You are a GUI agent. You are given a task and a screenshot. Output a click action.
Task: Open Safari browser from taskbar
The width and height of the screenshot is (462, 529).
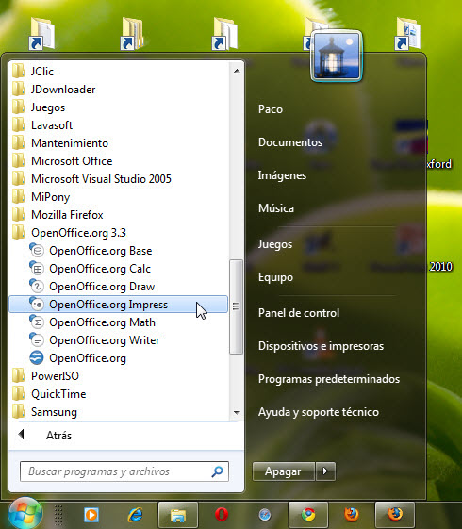pos(265,515)
